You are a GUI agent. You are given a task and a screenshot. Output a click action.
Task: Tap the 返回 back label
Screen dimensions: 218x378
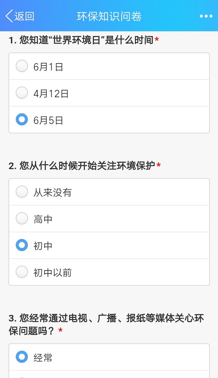24,16
